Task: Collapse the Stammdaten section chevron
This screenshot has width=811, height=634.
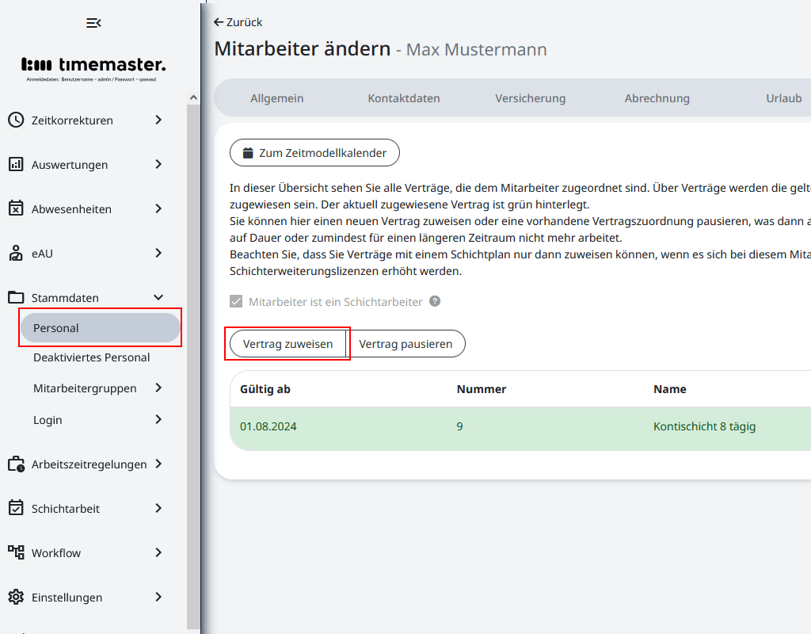Action: pos(158,298)
